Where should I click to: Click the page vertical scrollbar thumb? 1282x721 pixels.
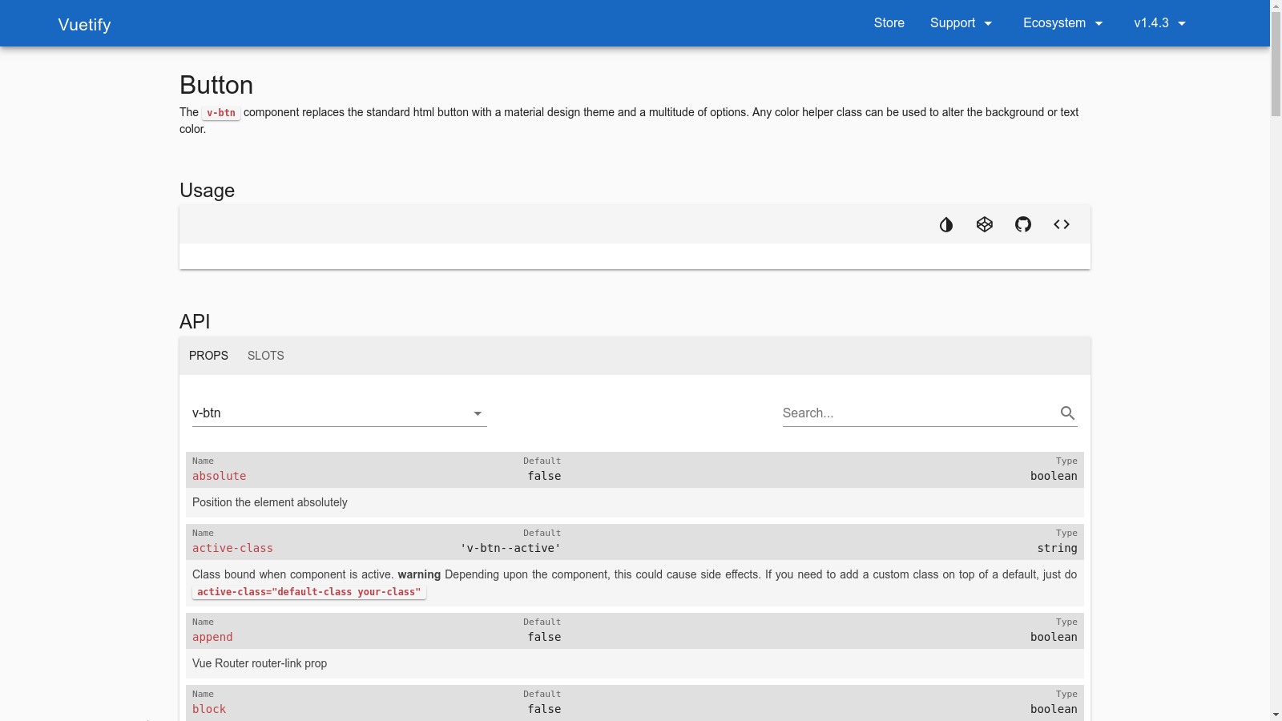1276,64
